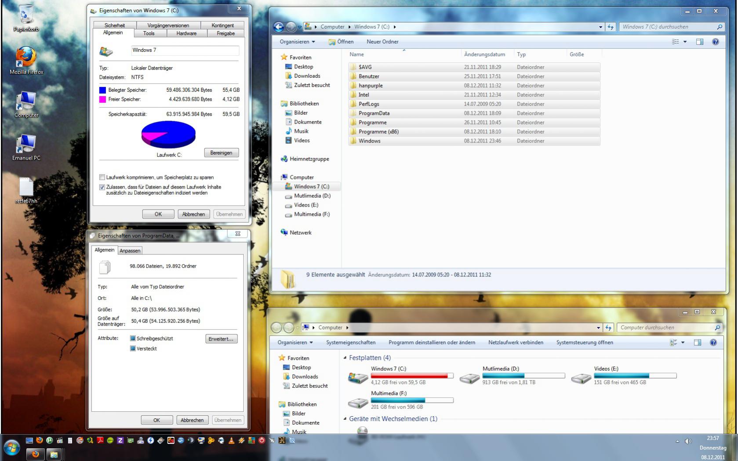Viewport: 738px width, 461px height.
Task: Launch VLC media player from quick launch
Action: [x=231, y=440]
